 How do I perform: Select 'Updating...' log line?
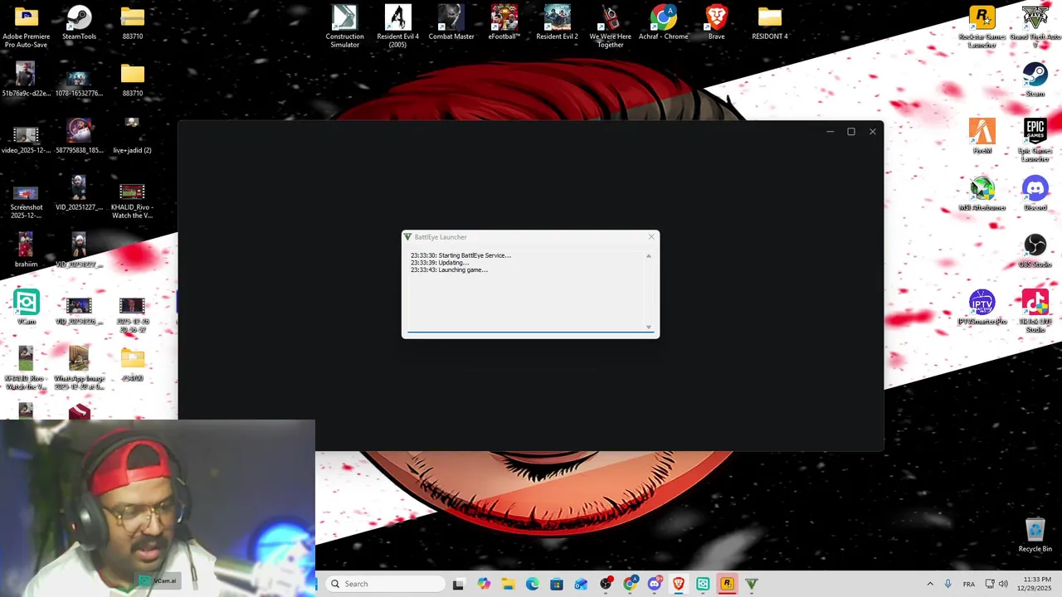coord(439,263)
